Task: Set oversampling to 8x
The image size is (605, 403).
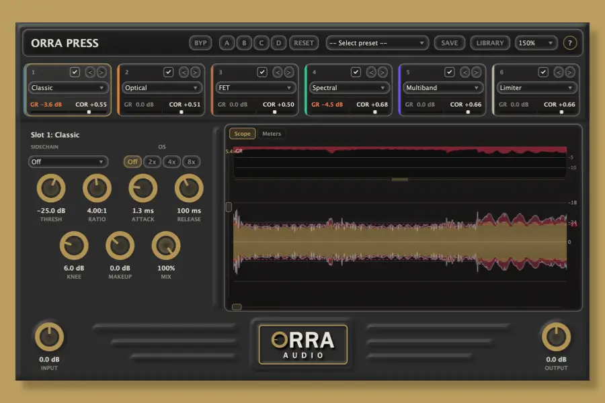Action: pos(192,162)
